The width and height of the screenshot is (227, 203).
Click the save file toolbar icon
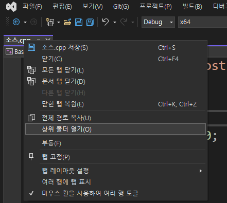point(79,22)
